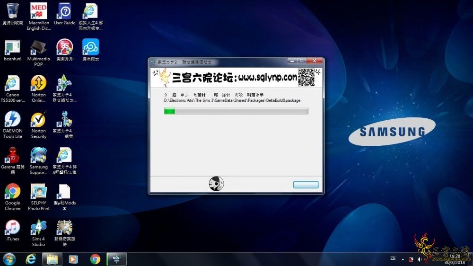Open DAEMON Tools Lite shortcut

[12, 124]
